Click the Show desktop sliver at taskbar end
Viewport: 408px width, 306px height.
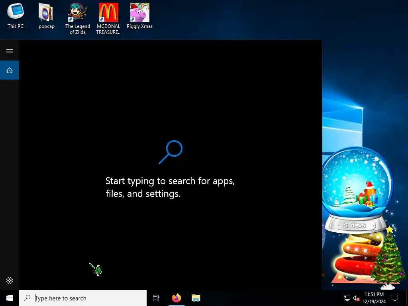(x=407, y=298)
